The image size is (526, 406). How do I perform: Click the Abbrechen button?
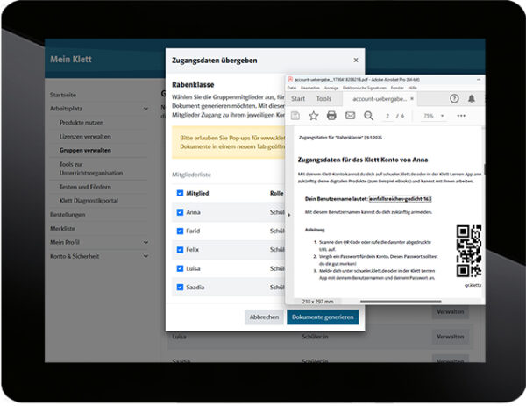[x=264, y=317]
